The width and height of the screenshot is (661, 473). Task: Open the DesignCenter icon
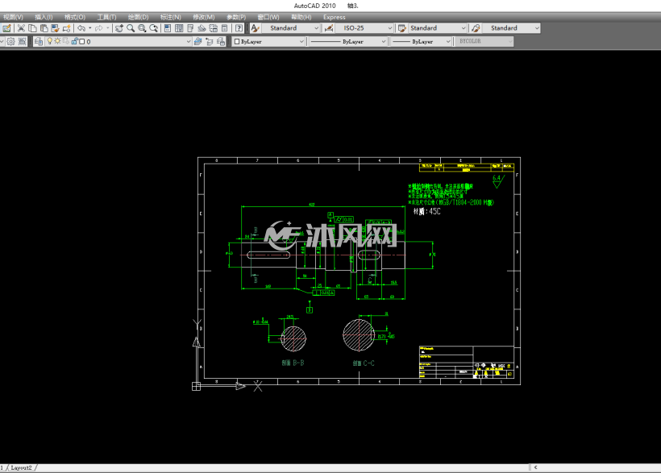pos(179,28)
